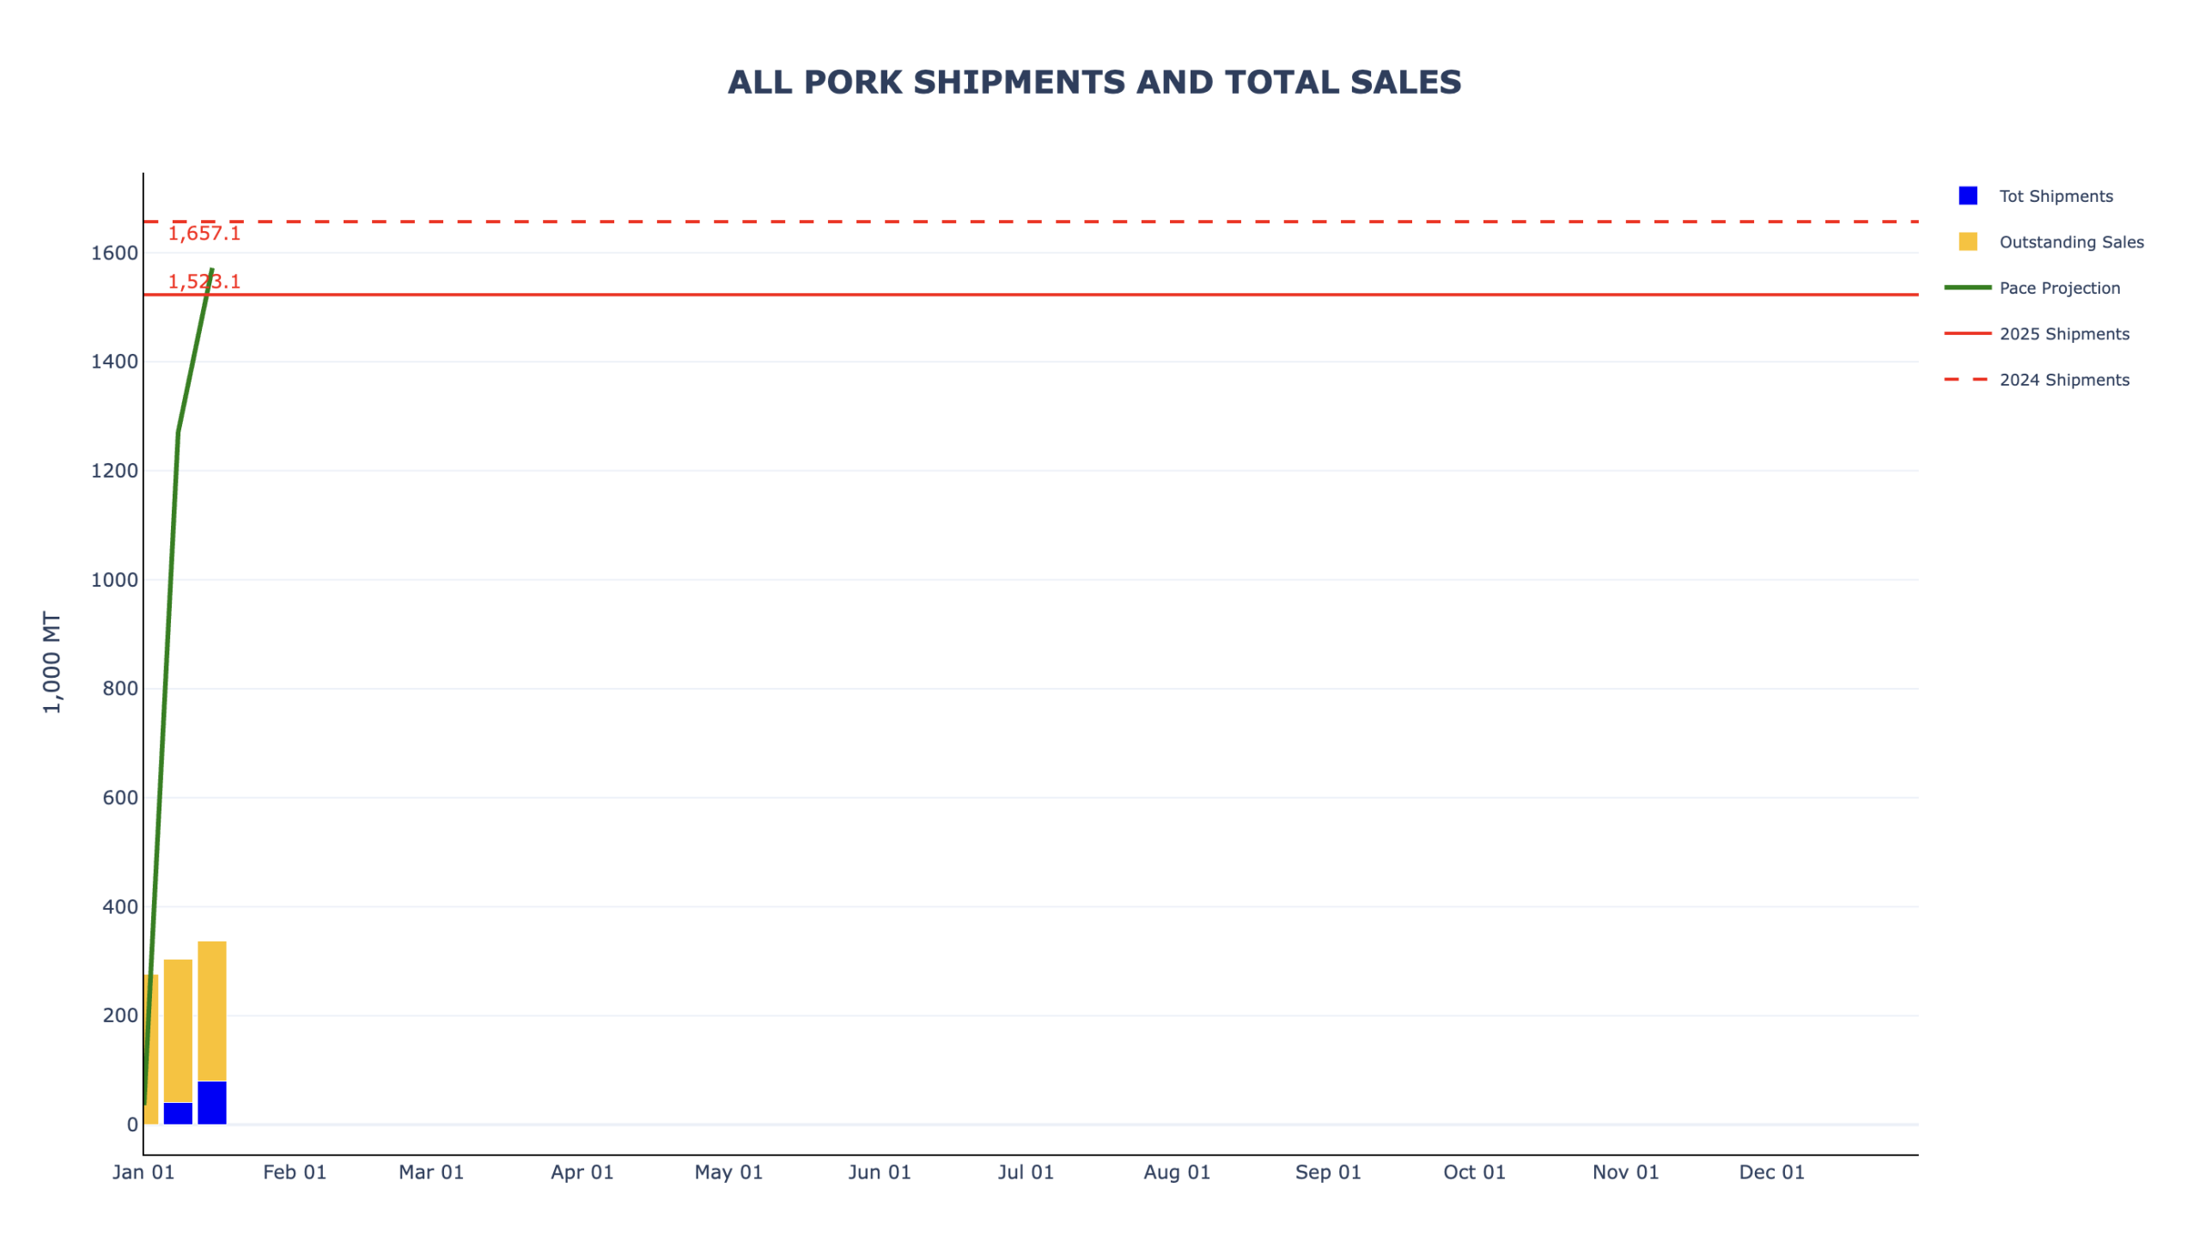Click the Feb 01 x-axis tick label
The height and width of the screenshot is (1243, 2199).
click(295, 1172)
